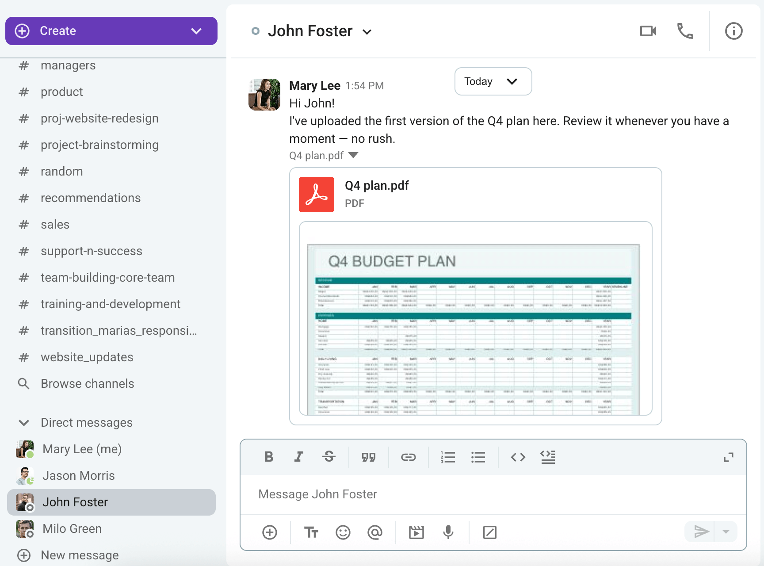Toggle bold formatting

click(x=268, y=457)
